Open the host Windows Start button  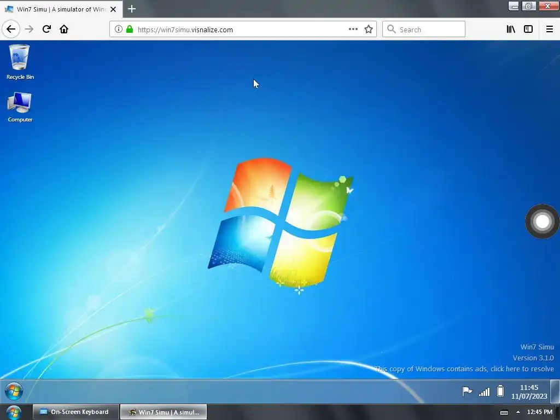(x=14, y=412)
